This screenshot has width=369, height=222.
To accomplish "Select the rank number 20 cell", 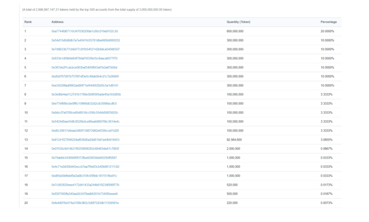I will tap(26, 203).
